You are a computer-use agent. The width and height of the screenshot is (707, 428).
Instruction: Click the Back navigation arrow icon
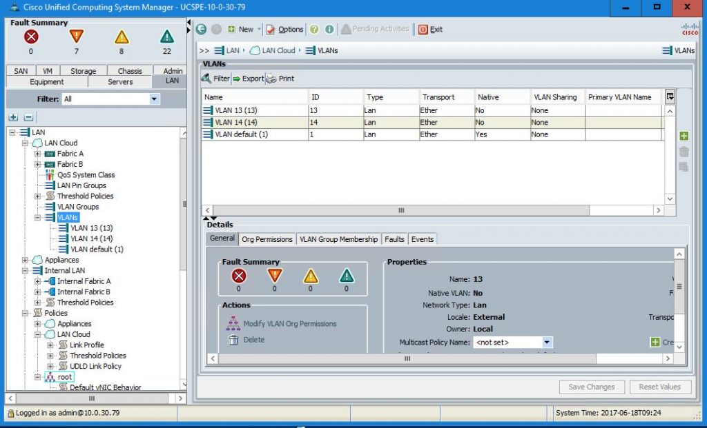(201, 30)
